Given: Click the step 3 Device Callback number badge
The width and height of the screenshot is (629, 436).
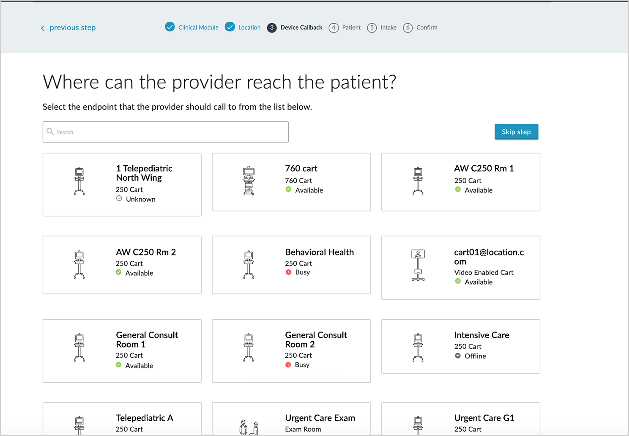Looking at the screenshot, I should pyautogui.click(x=272, y=27).
